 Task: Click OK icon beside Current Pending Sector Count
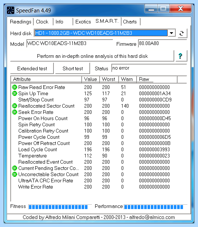click(15, 168)
